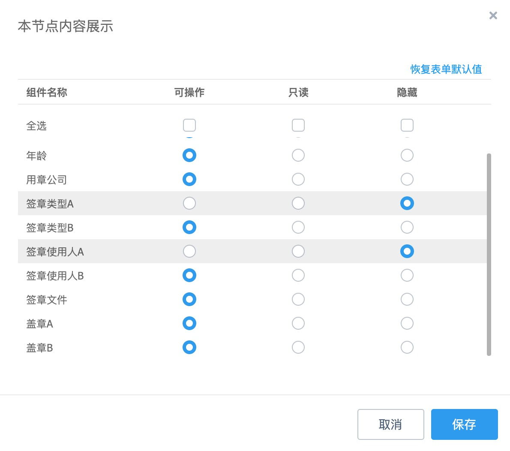Set 签章类型A to 可操作
The height and width of the screenshot is (451, 510).
(x=189, y=203)
